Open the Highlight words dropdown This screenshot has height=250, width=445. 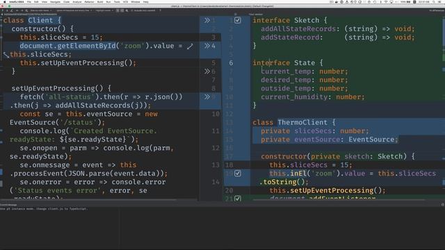click(104, 10)
